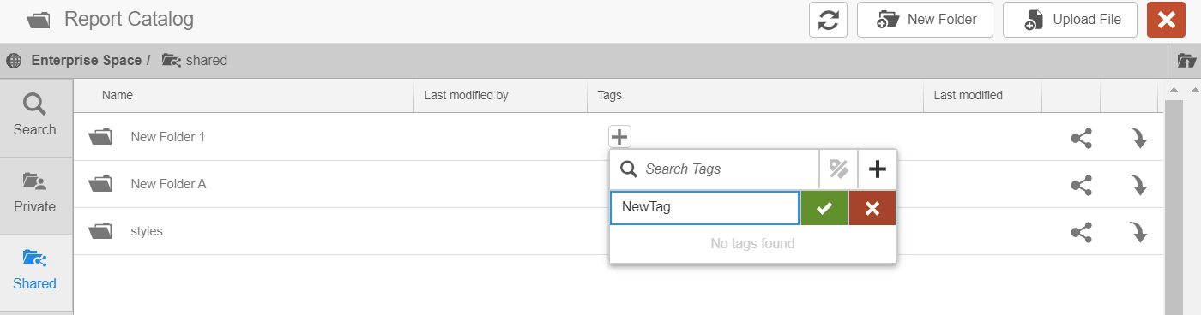The image size is (1201, 315).
Task: Sort by Name column header
Action: tap(118, 95)
